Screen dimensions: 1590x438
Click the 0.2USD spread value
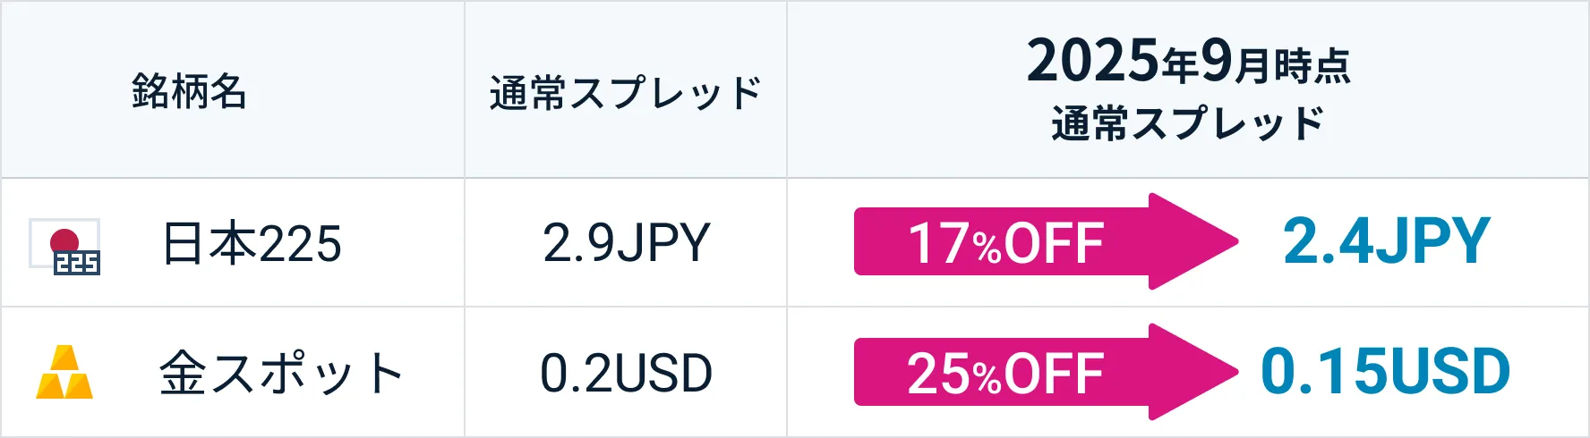[626, 373]
